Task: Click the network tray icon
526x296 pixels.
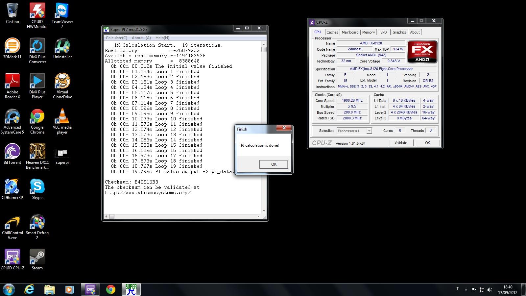Action: [x=482, y=290]
